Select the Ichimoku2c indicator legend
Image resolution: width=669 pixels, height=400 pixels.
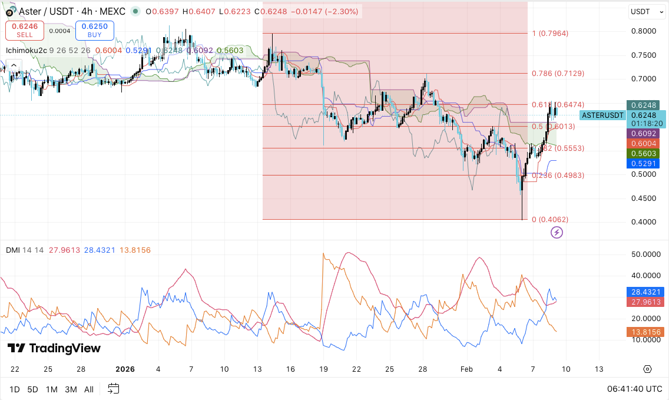(x=25, y=51)
